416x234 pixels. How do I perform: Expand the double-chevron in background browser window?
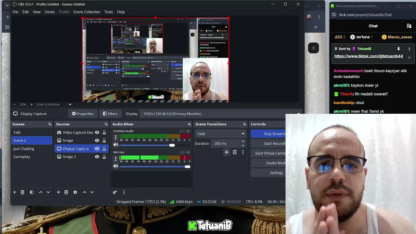click(315, 27)
